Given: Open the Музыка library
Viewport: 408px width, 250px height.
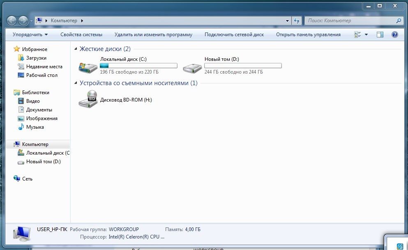Looking at the screenshot, I should [35, 127].
